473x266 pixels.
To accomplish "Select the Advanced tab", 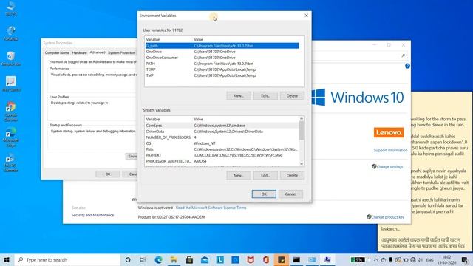I will tap(98, 52).
